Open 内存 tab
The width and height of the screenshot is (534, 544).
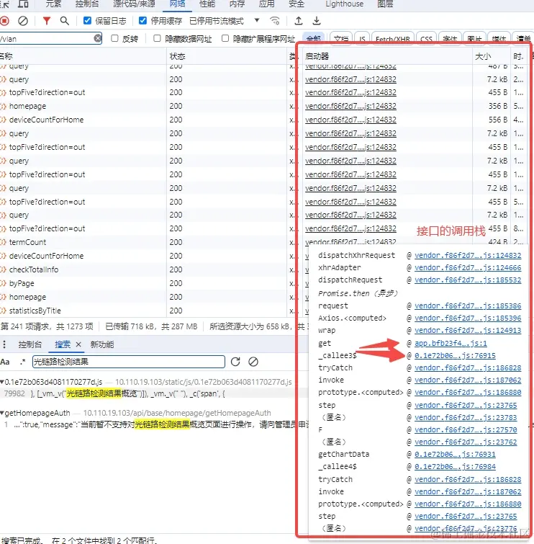[237, 4]
